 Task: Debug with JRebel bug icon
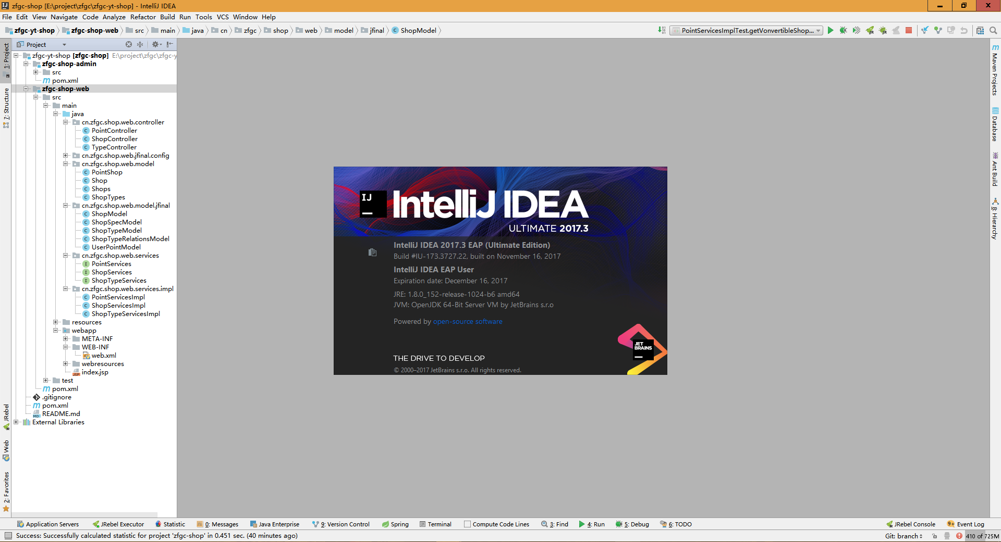(x=883, y=30)
